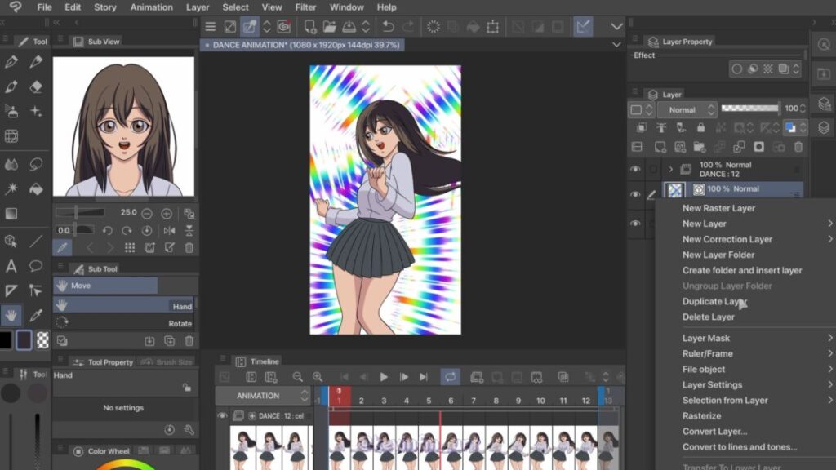Click the Sub View rotation angle field

click(x=64, y=231)
